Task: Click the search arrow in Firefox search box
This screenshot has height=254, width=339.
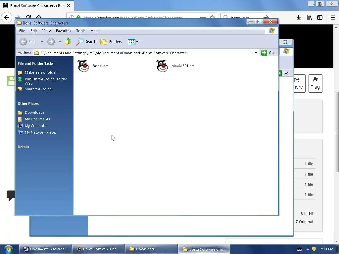Action: (x=266, y=18)
